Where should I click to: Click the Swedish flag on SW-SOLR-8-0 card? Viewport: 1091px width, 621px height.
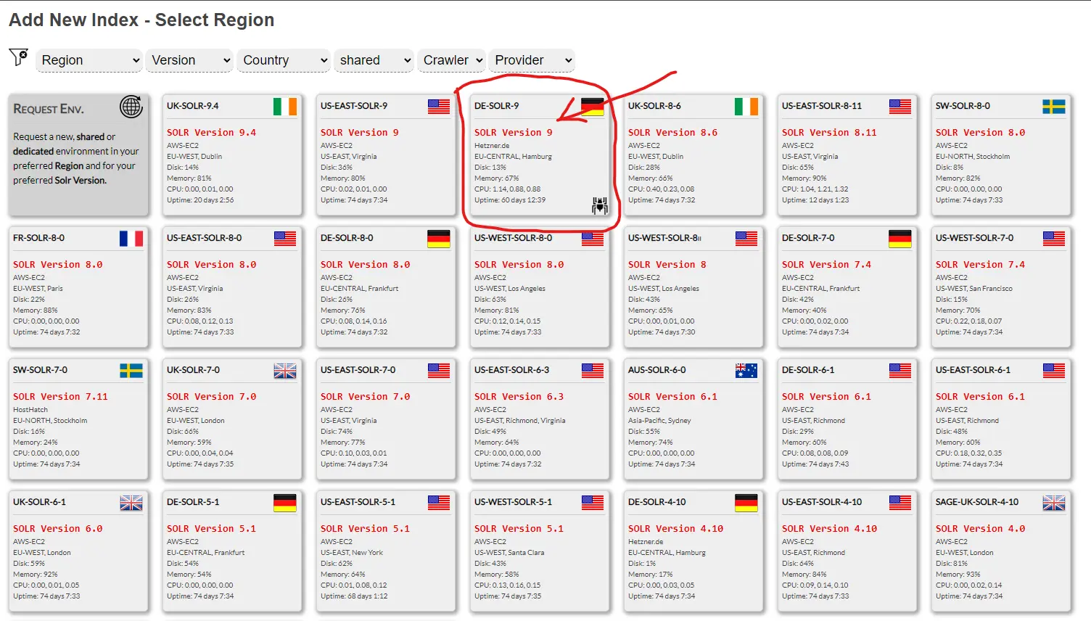[1053, 107]
